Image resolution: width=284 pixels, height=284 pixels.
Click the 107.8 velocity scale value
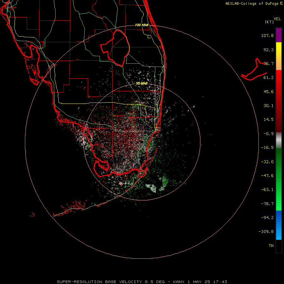pos(267,35)
